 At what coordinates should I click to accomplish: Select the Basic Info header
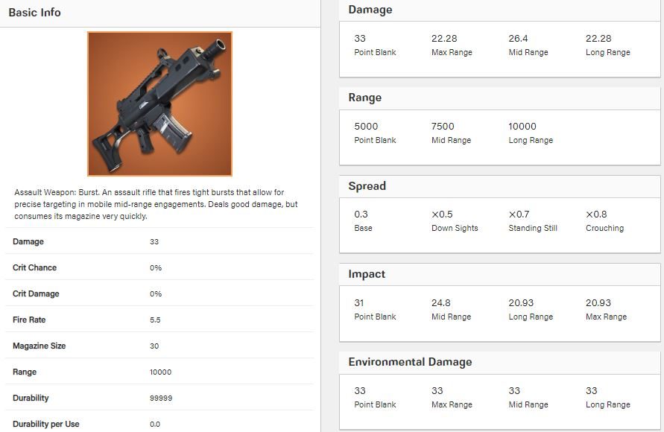[35, 13]
